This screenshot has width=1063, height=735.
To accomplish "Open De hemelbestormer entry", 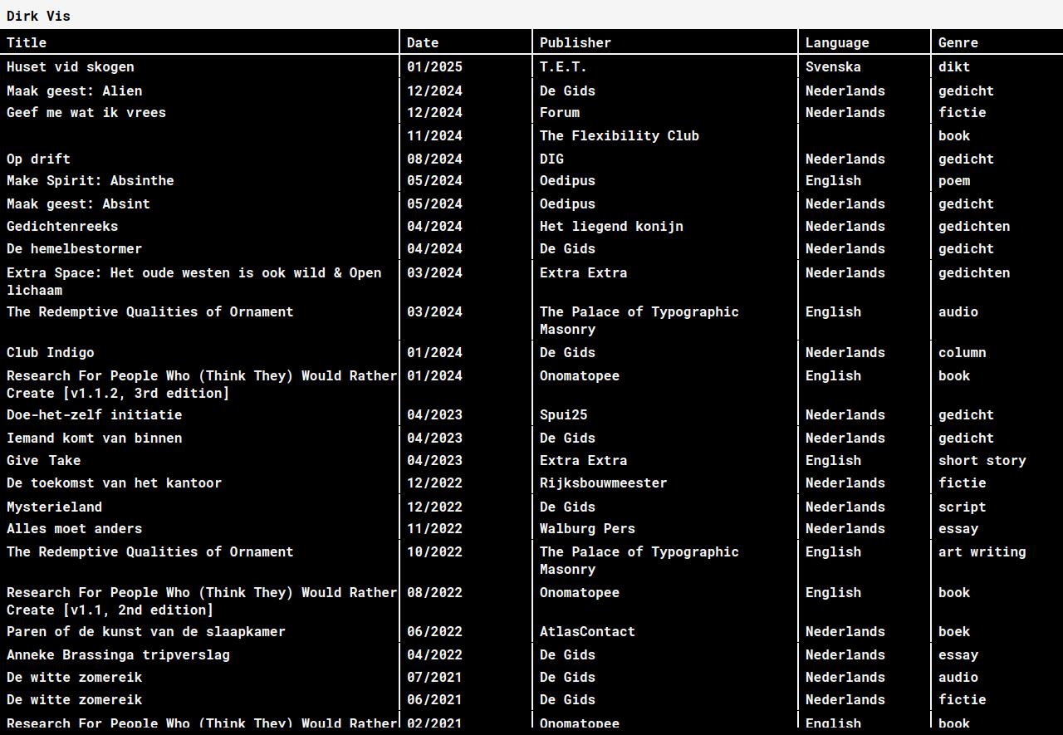I will click(x=75, y=248).
